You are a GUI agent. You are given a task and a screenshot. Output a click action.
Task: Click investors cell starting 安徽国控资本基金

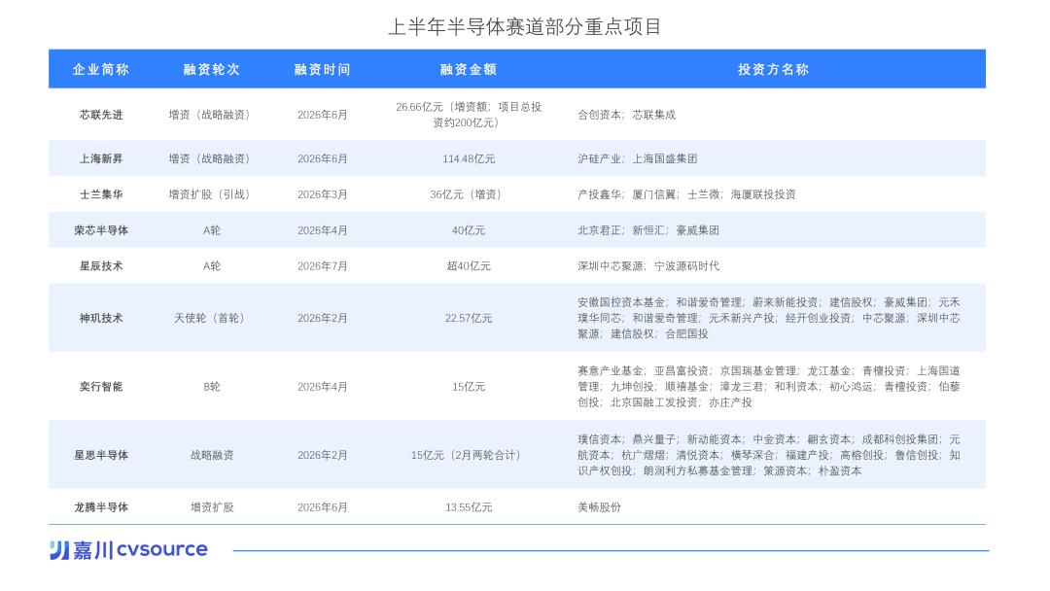click(769, 318)
